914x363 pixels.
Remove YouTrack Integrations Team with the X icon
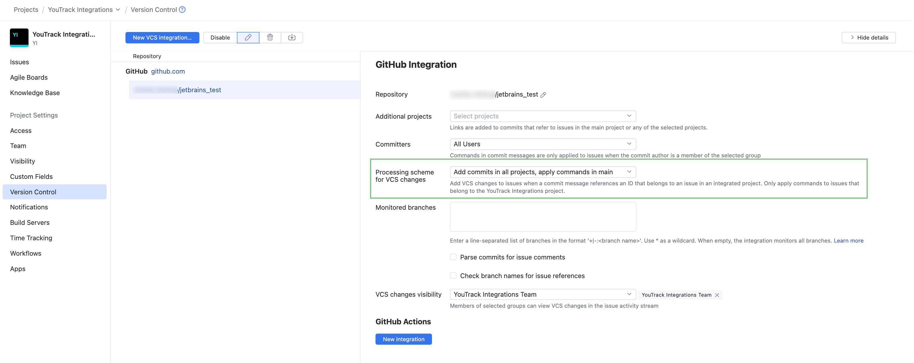[717, 295]
